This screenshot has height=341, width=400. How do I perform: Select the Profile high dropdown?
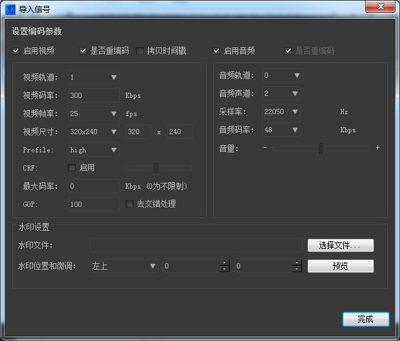point(94,150)
